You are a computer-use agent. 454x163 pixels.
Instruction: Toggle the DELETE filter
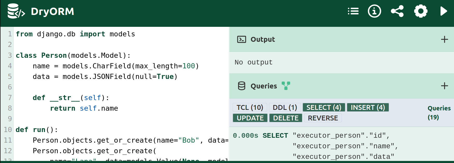286,118
